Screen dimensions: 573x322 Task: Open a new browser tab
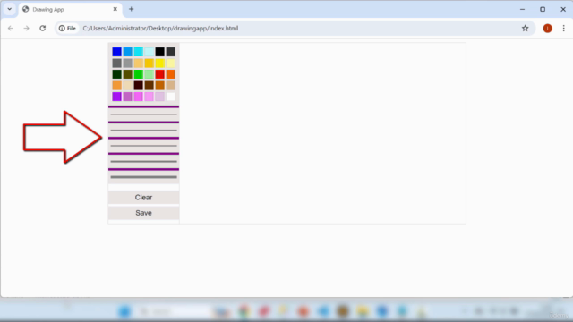click(132, 9)
